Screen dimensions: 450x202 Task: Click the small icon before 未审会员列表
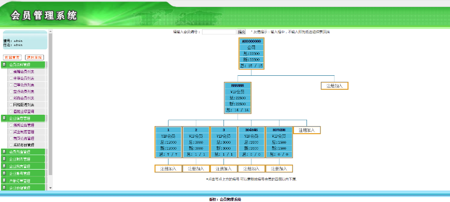pos(11,78)
